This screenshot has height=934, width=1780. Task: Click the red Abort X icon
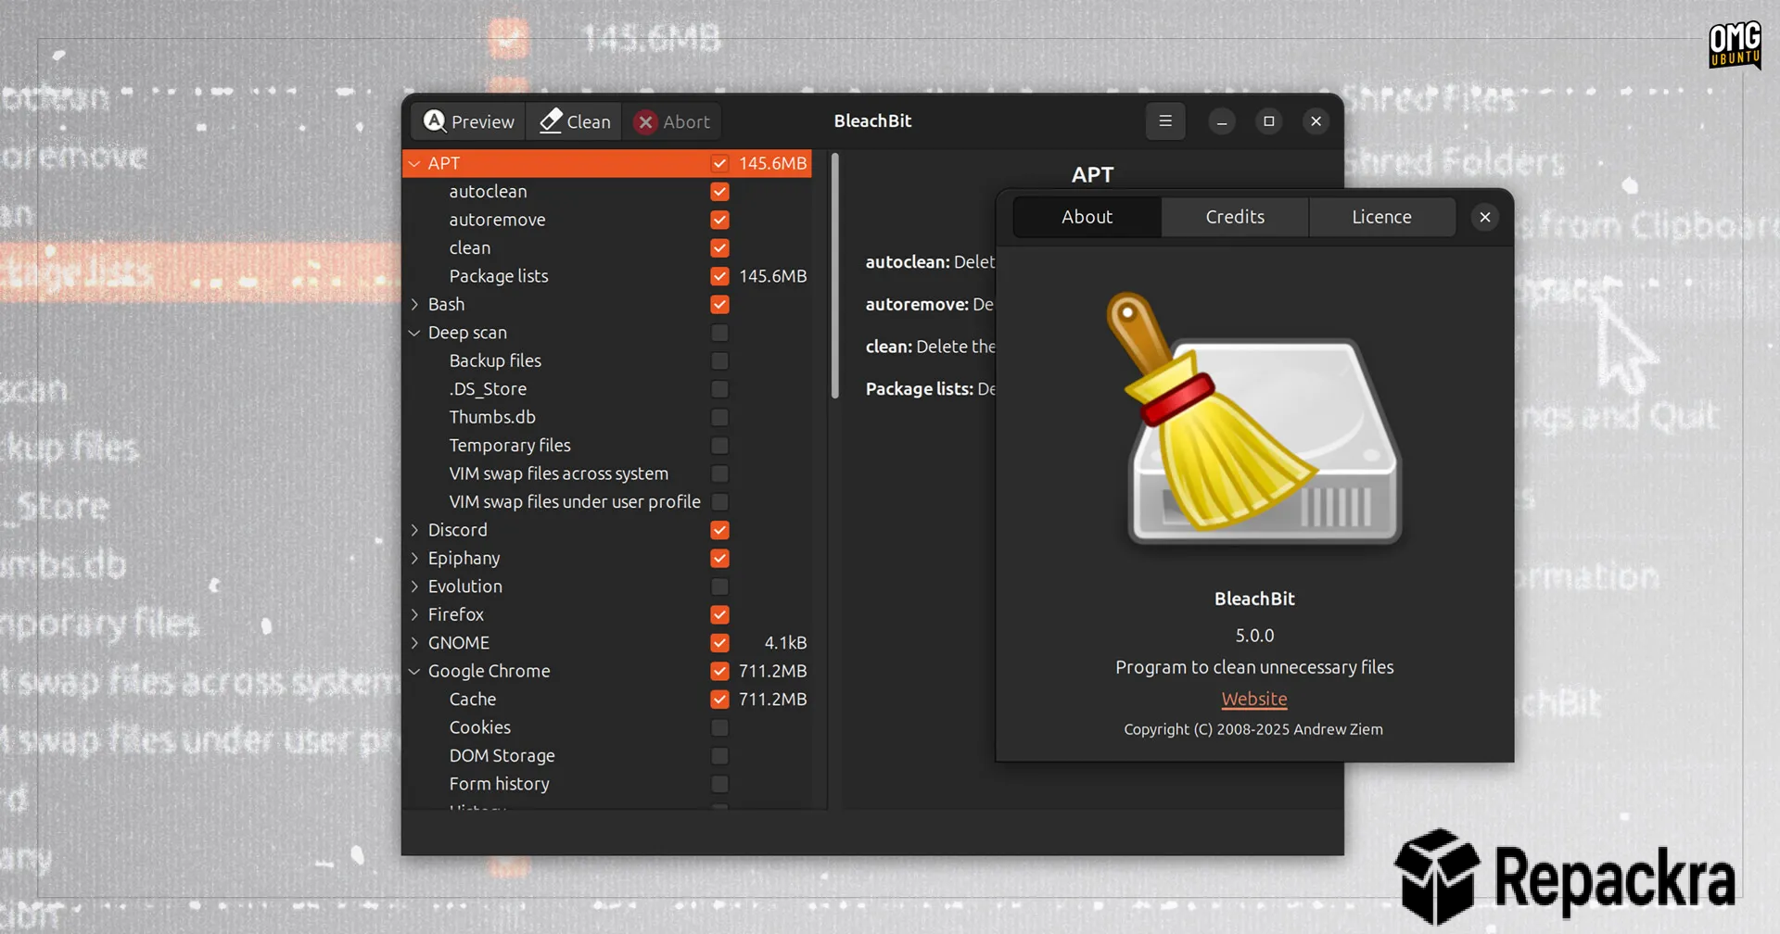pos(646,121)
